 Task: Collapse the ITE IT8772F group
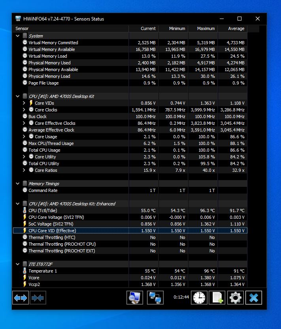(x=18, y=264)
